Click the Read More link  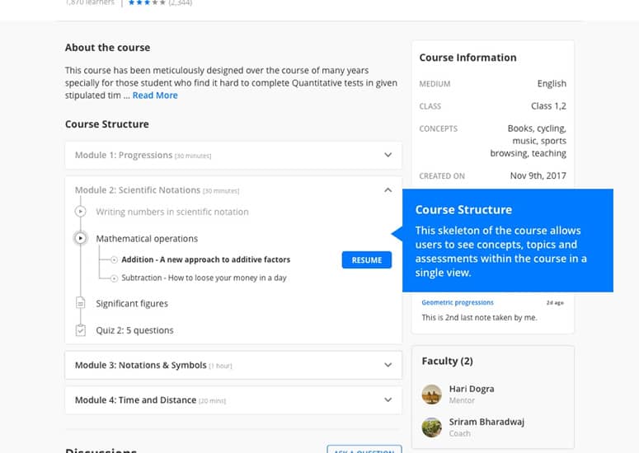(155, 96)
